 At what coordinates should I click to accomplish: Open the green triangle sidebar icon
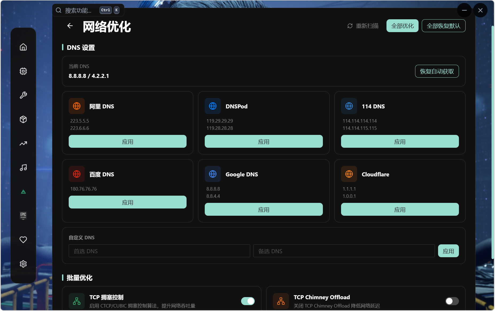(x=23, y=192)
